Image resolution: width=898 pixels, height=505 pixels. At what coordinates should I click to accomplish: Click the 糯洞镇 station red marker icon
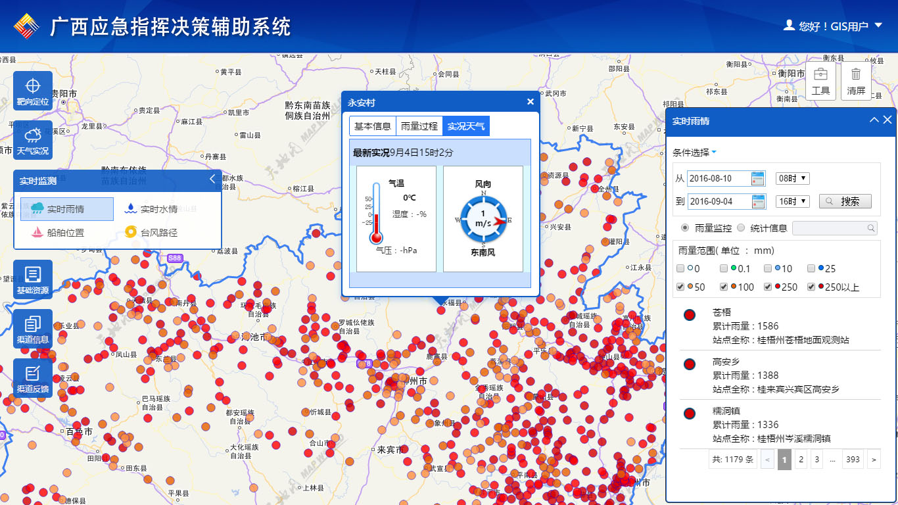coord(690,414)
